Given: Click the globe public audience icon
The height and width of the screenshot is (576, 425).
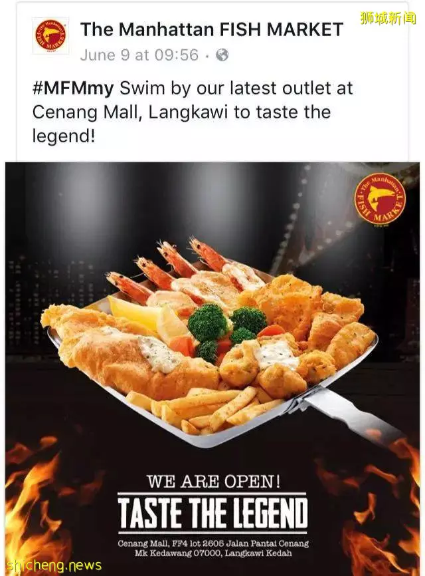Looking at the screenshot, I should coord(222,55).
